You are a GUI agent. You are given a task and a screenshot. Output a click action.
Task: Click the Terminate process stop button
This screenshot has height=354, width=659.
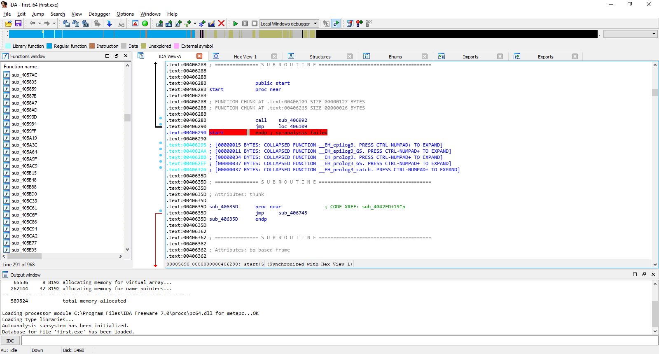pos(255,23)
